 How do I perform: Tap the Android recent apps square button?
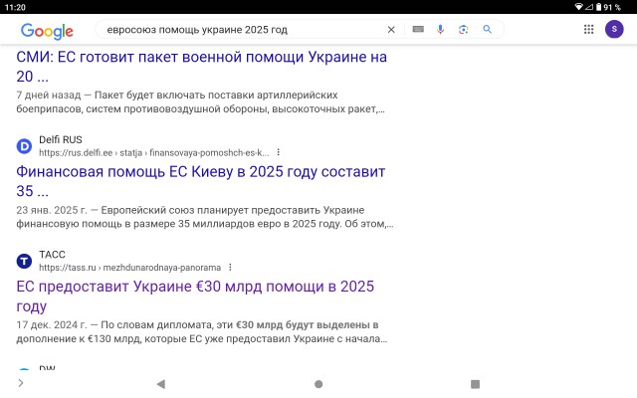pyautogui.click(x=475, y=384)
